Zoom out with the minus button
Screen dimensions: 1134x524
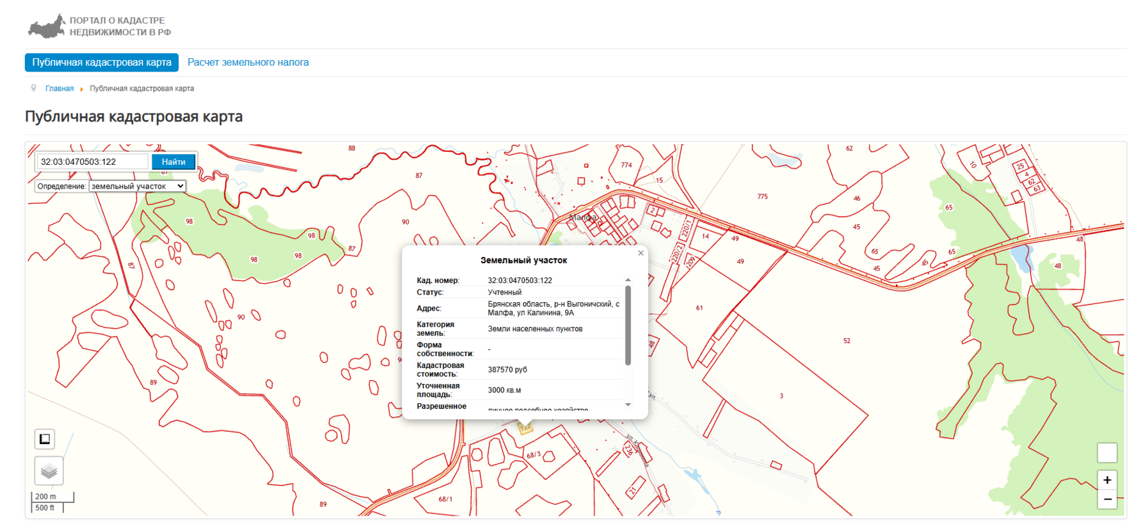[1107, 499]
